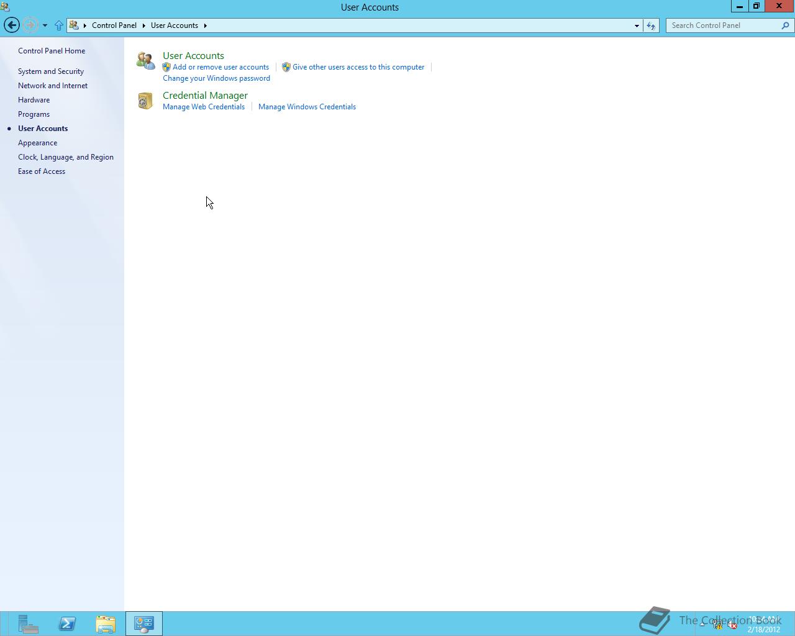
Task: Close the User Accounts window
Action: [779, 6]
